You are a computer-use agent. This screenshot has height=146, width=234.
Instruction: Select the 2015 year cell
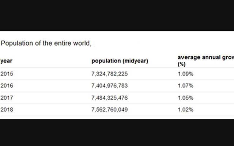7,74
